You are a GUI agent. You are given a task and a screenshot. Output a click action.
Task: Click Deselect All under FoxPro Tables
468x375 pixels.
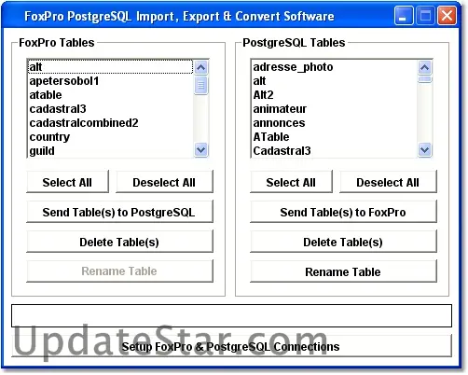pos(164,182)
